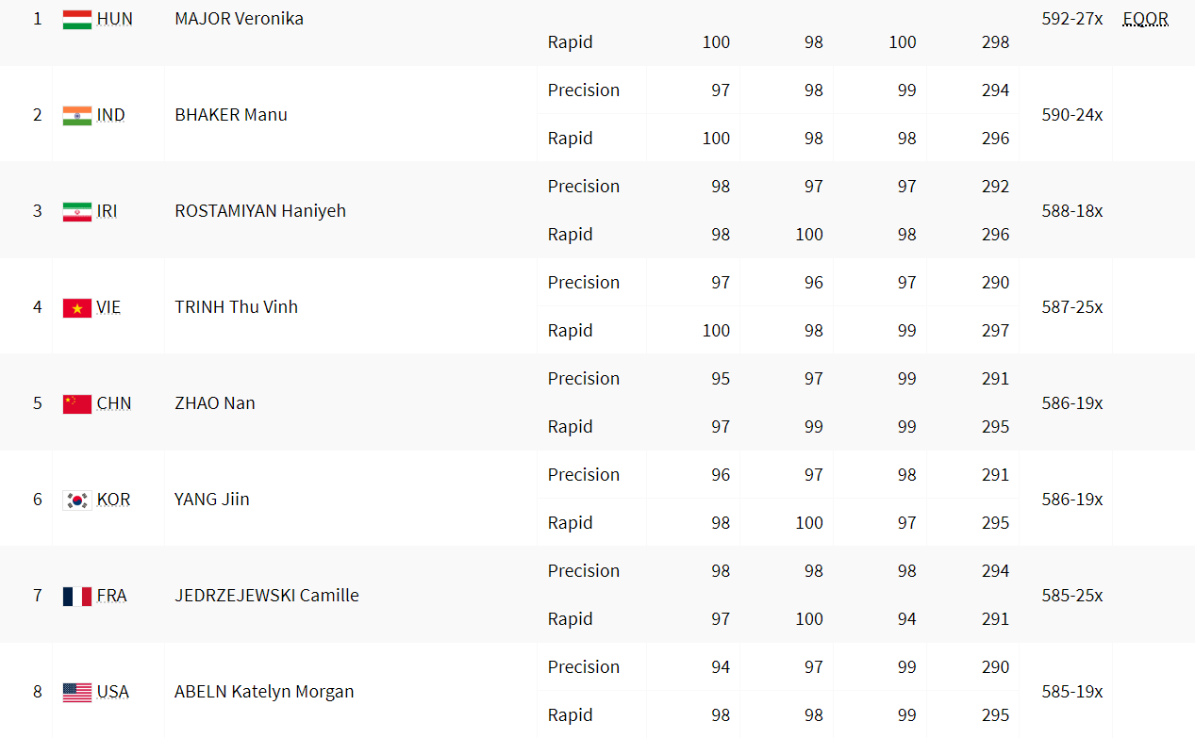Select the ROSTAMIYAN Haniyeh name
Screen dimensions: 1195x738
tap(260, 211)
